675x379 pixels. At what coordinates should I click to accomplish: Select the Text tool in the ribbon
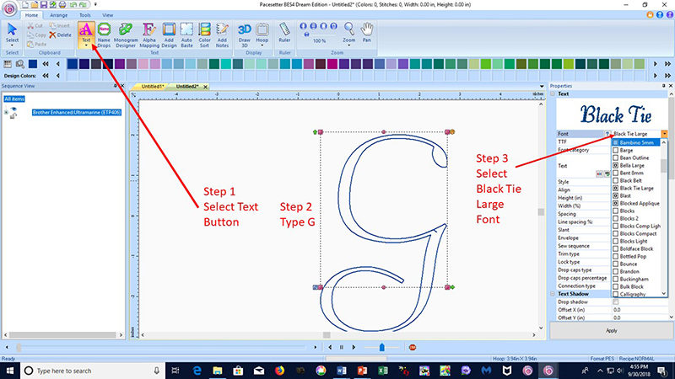click(x=85, y=35)
